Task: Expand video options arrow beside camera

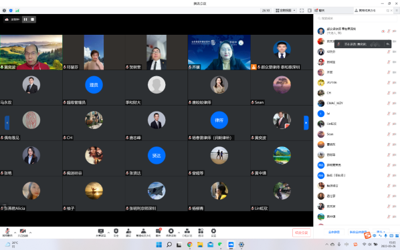Action: tap(30, 233)
